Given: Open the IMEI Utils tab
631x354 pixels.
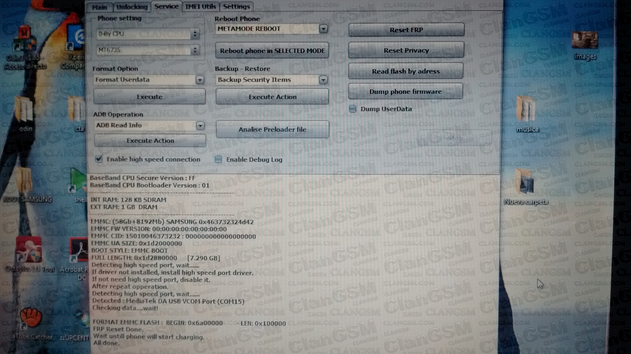Looking at the screenshot, I should pos(200,6).
